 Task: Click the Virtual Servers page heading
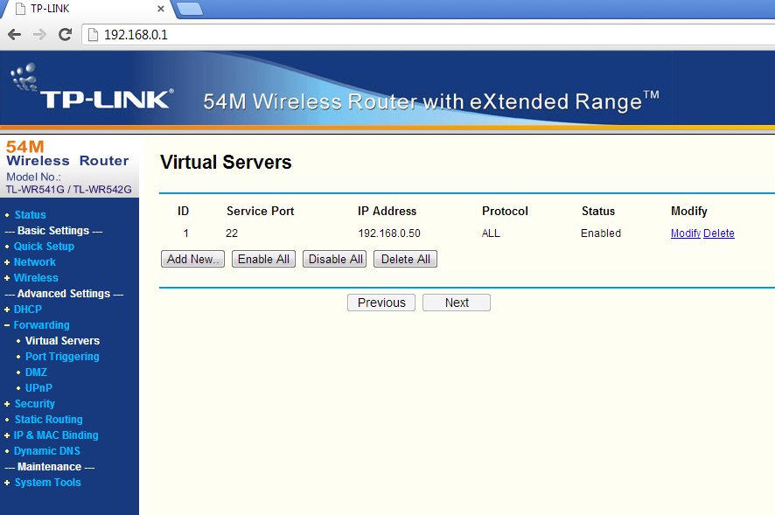pos(226,162)
